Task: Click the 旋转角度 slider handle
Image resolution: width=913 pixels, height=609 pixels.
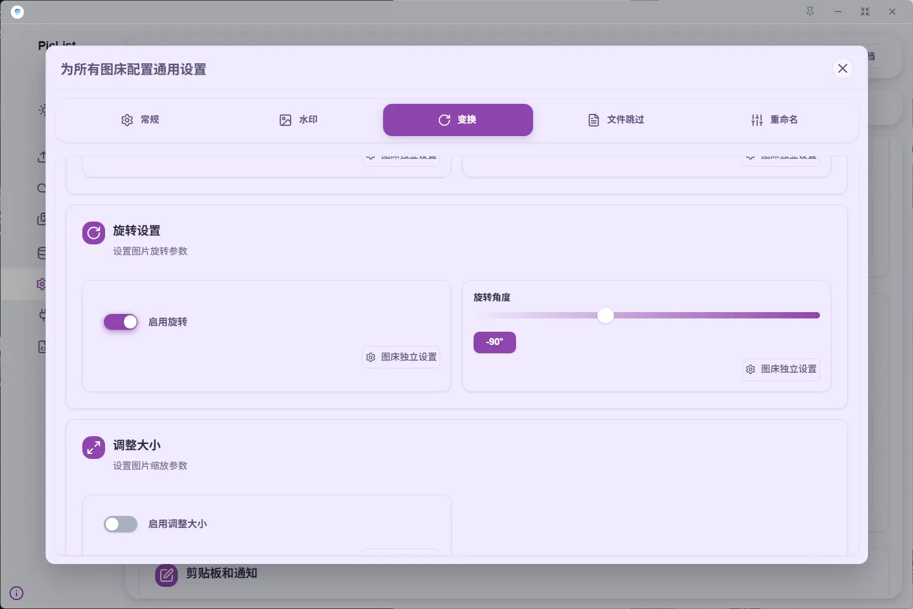Action: 605,315
